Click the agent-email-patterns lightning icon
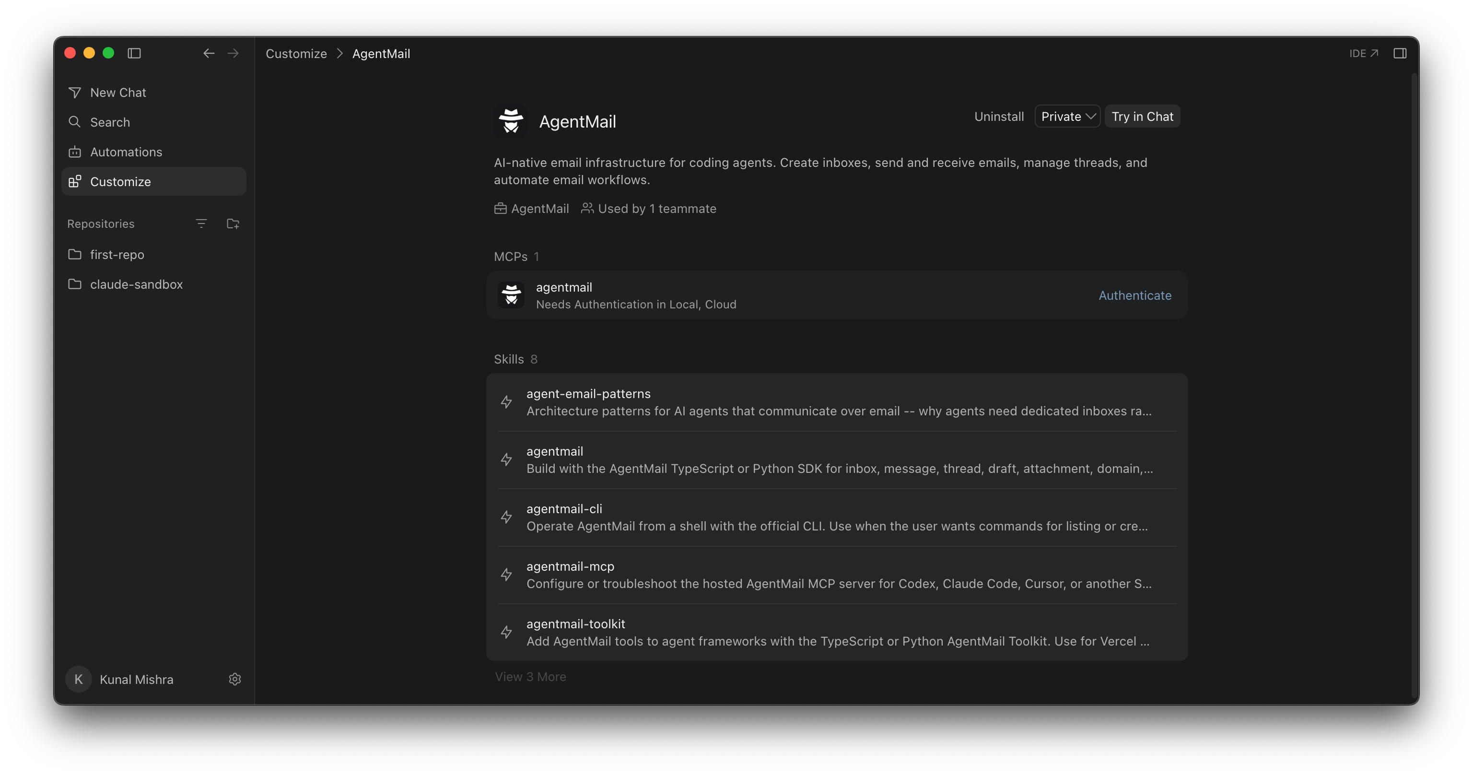This screenshot has height=776, width=1473. pyautogui.click(x=507, y=402)
